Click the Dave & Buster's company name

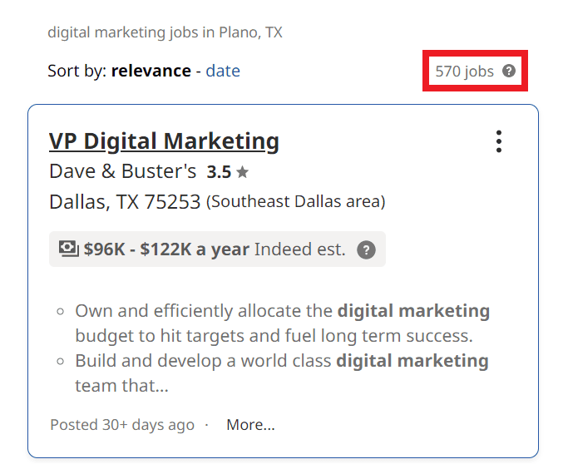tap(123, 171)
